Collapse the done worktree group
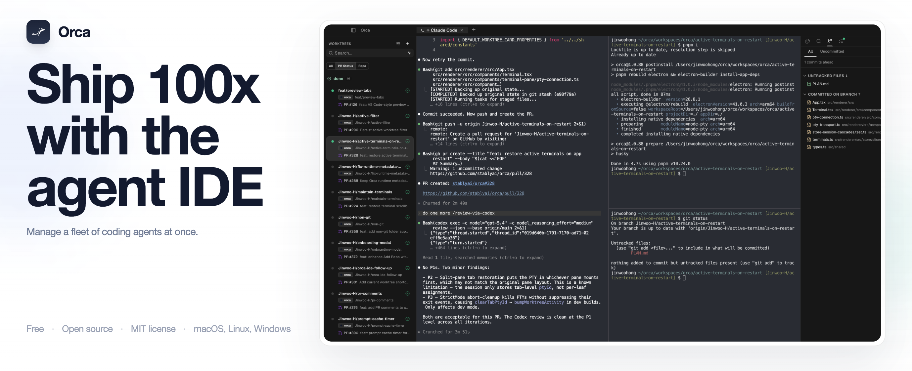This screenshot has height=371, width=912. (x=338, y=78)
